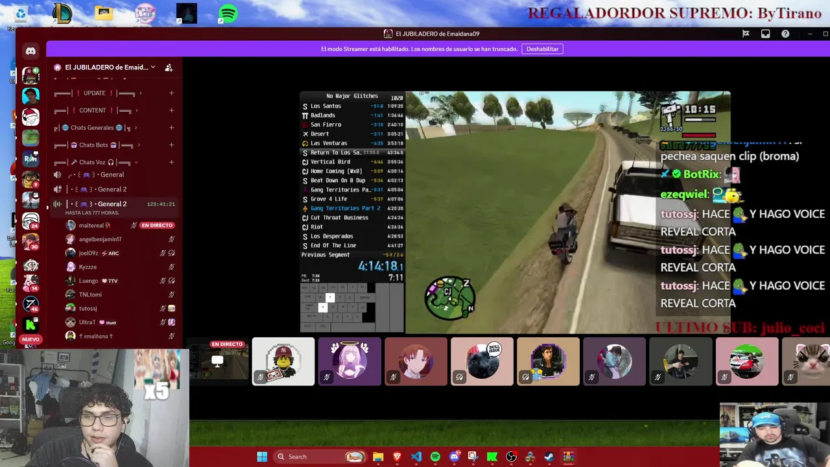Open the Santa hat server icon

pyautogui.click(x=30, y=117)
